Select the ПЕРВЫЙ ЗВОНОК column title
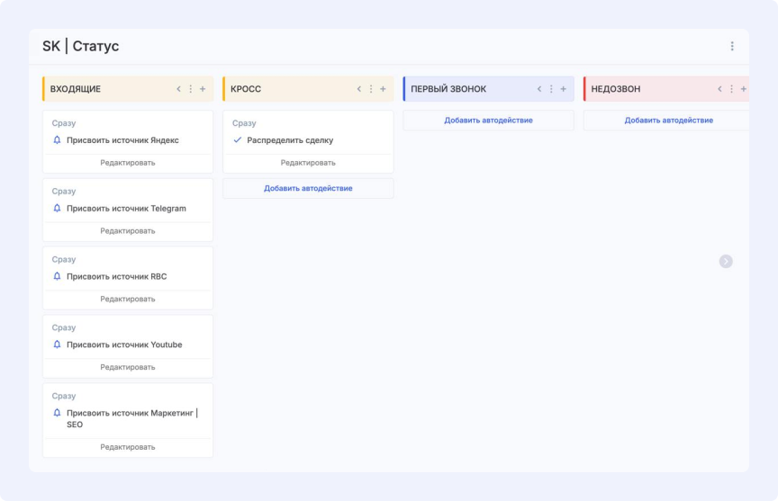The image size is (778, 501). (448, 89)
